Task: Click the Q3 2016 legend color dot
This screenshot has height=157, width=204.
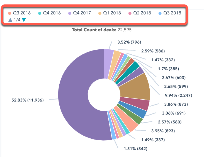Action: (x=9, y=13)
